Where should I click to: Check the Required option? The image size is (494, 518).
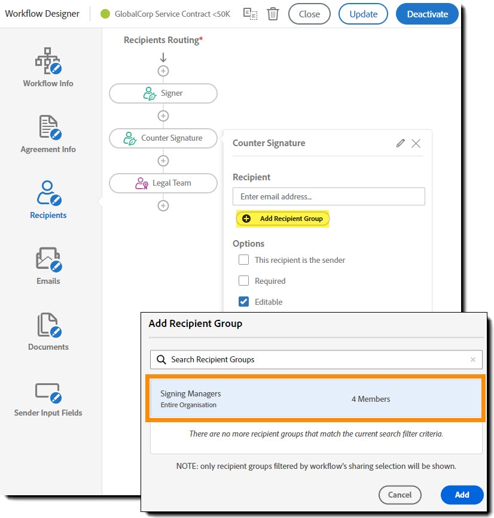(x=243, y=280)
